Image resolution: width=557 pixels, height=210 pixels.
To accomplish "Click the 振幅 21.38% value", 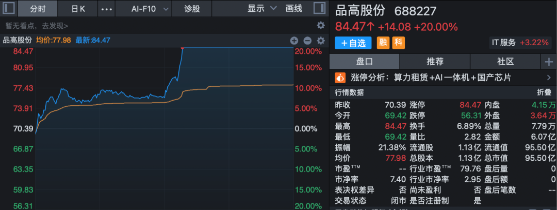I will 392,147.
